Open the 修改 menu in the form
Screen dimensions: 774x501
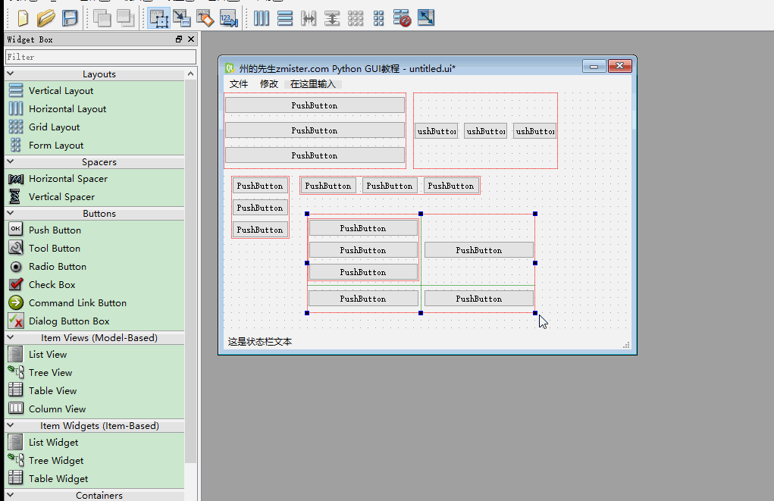[x=269, y=84]
